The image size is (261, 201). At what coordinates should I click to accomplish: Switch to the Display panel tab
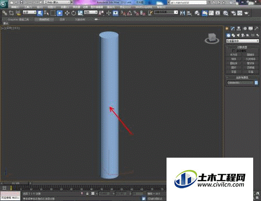pyautogui.click(x=251, y=29)
